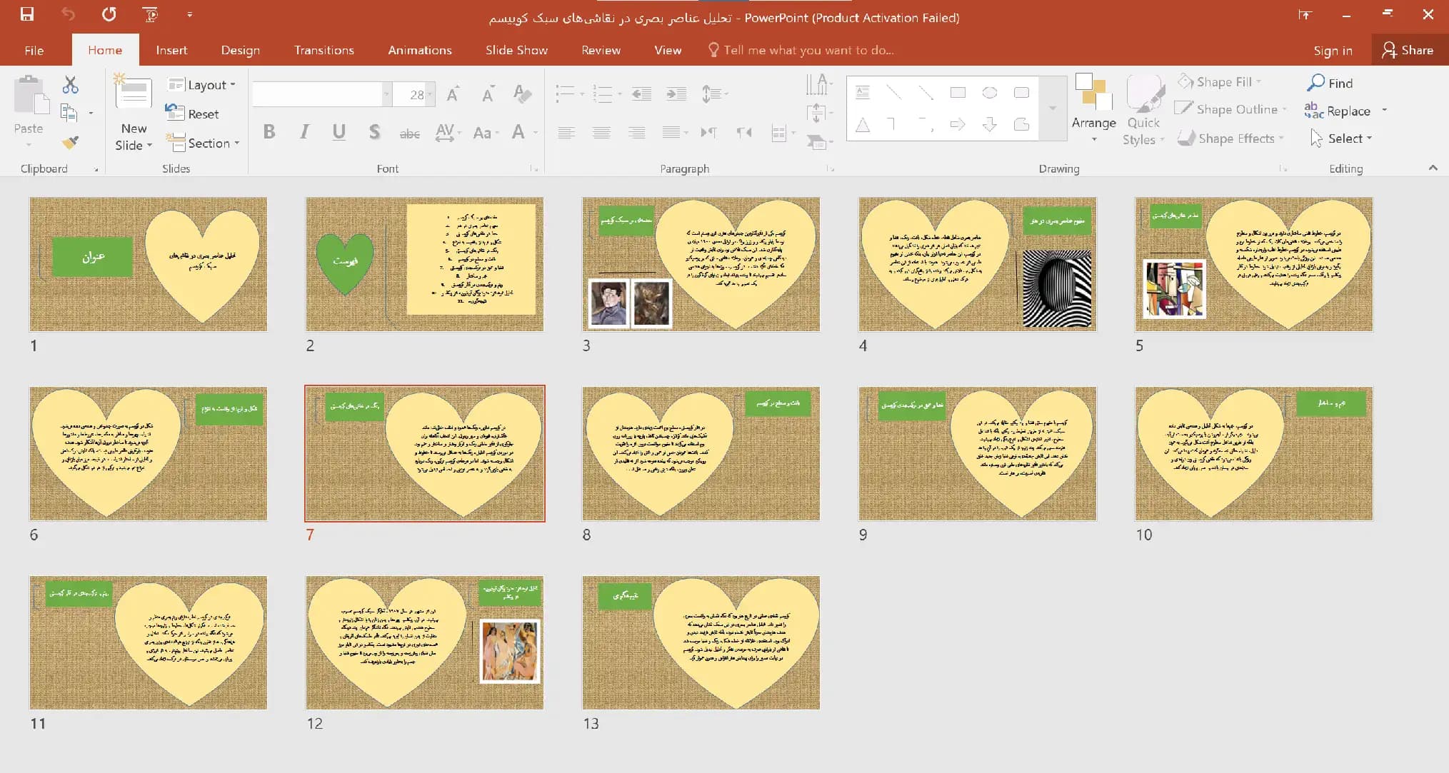Decrease font size with the smaller A icon

[x=488, y=94]
